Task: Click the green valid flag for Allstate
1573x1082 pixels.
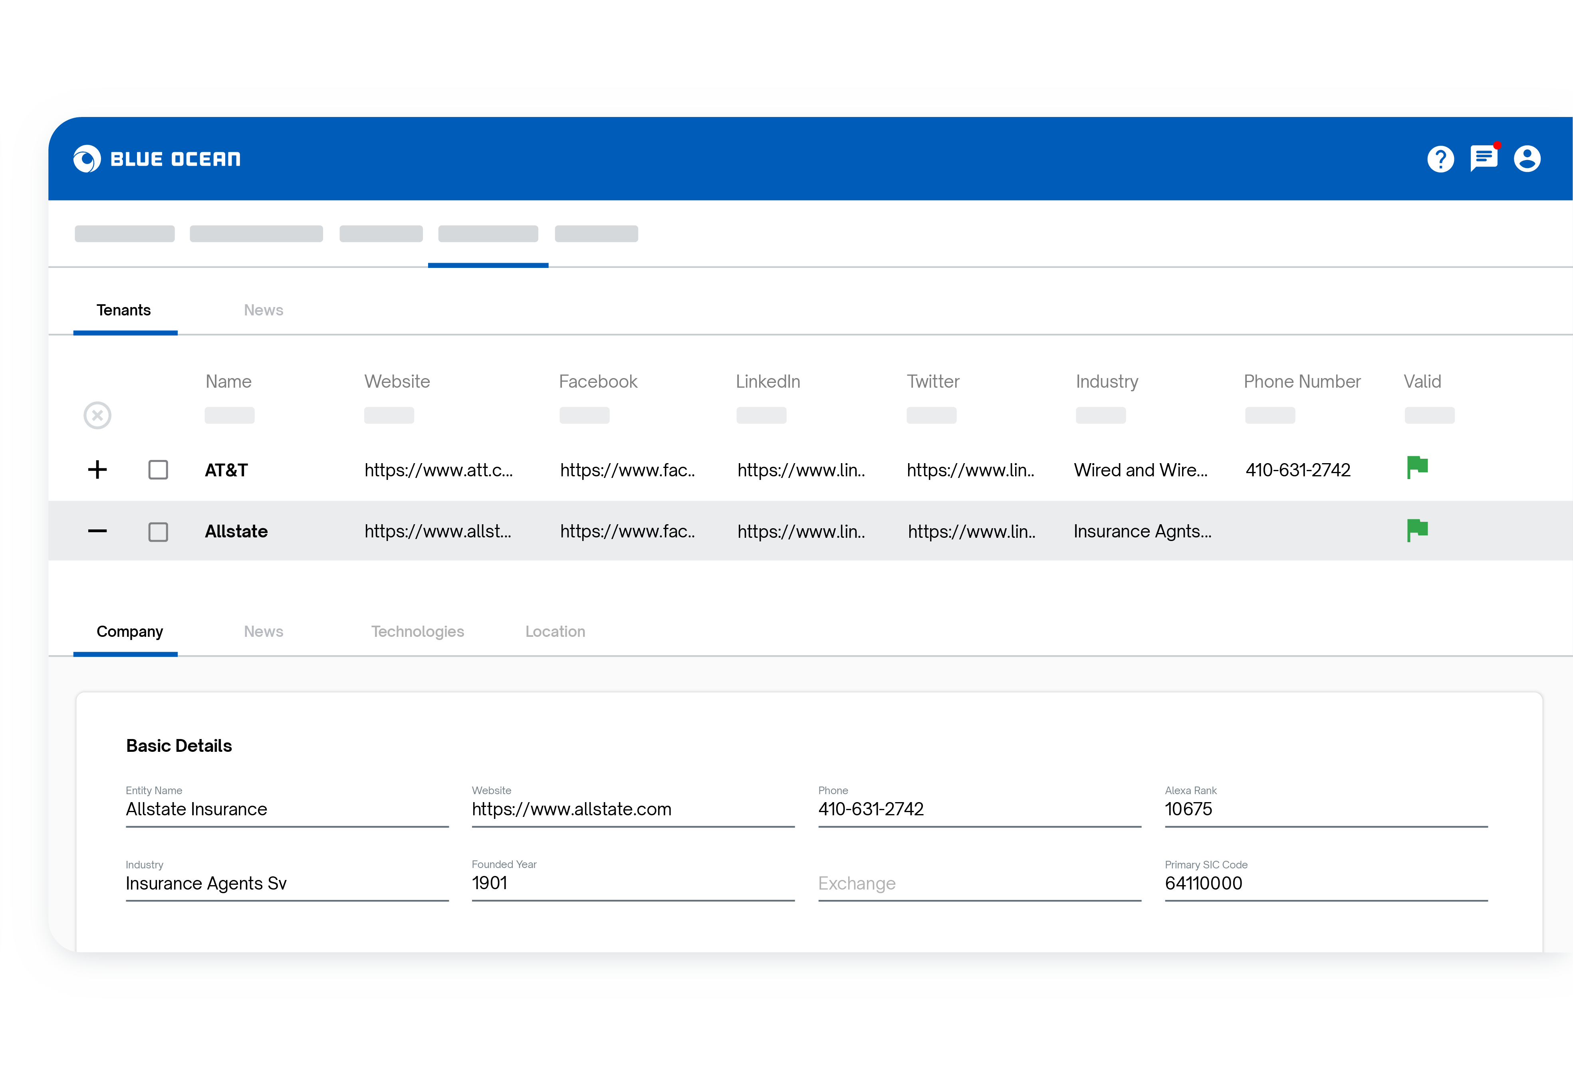Action: (1417, 530)
